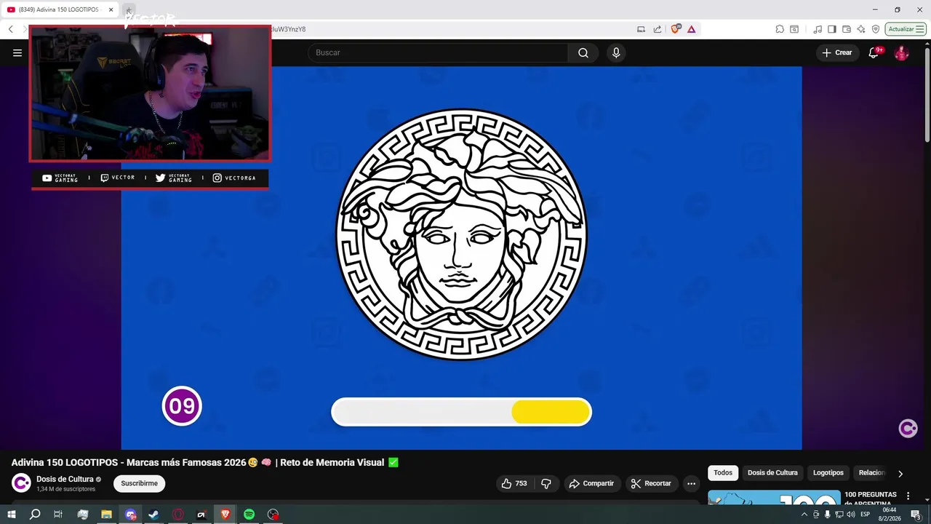Image resolution: width=931 pixels, height=524 pixels.
Task: Go back in browser history
Action: point(10,29)
